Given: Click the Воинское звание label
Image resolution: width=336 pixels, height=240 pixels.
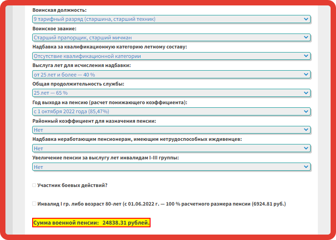Looking at the screenshot, I should coord(54,29).
